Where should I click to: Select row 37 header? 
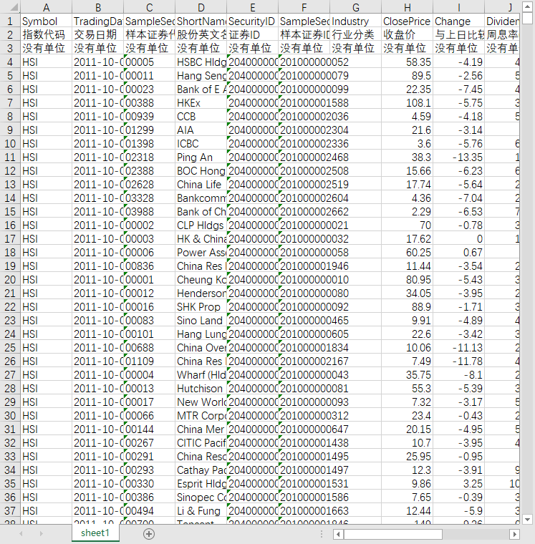10,510
